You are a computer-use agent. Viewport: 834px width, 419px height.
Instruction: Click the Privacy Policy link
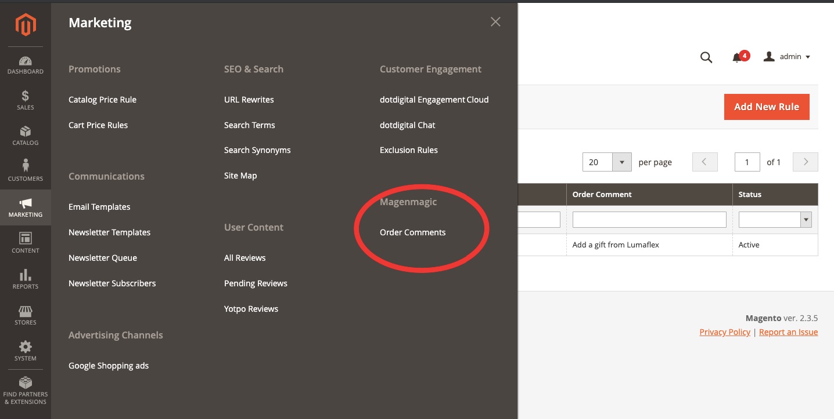coord(725,332)
